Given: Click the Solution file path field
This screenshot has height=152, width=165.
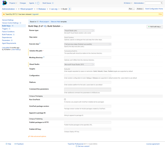Looking at the screenshot, I should [88, 51].
